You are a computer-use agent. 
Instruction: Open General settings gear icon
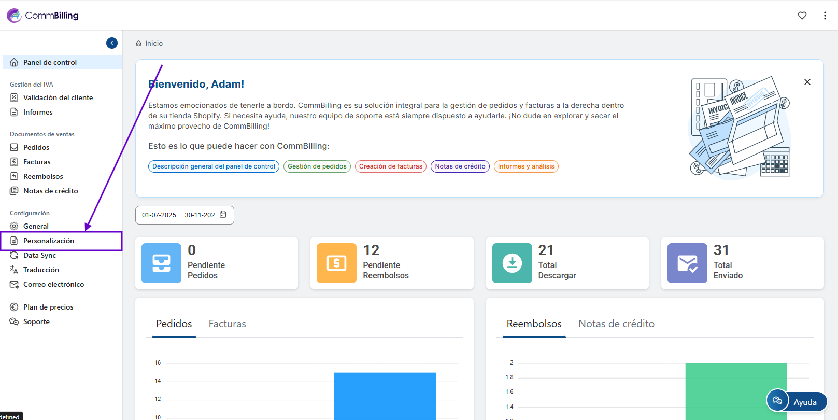pyautogui.click(x=14, y=226)
